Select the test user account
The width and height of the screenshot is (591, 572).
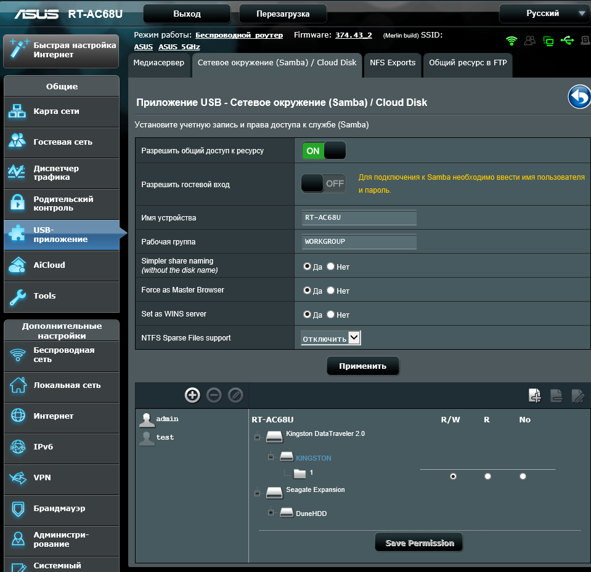coord(157,438)
